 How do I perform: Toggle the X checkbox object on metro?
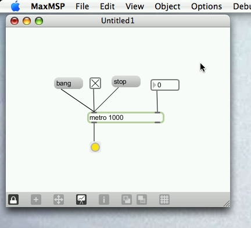coord(95,83)
